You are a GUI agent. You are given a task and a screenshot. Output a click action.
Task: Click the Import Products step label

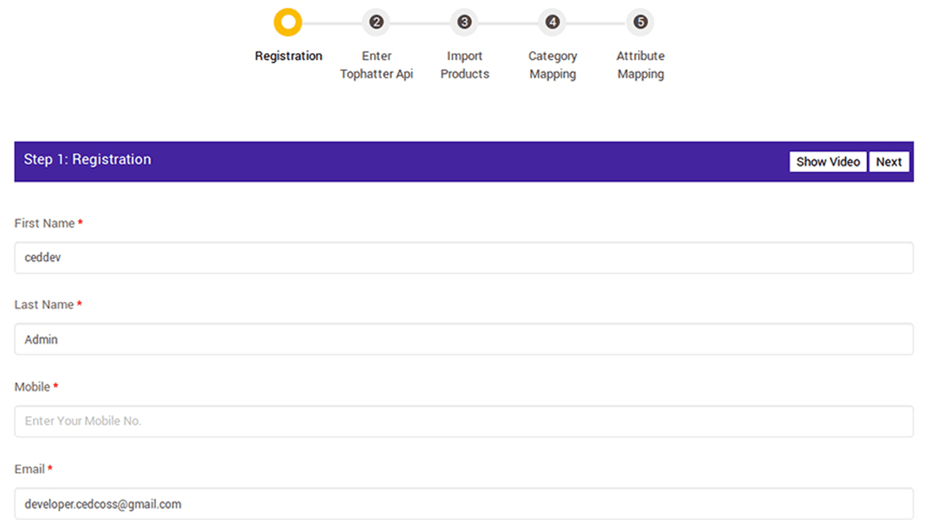(464, 65)
